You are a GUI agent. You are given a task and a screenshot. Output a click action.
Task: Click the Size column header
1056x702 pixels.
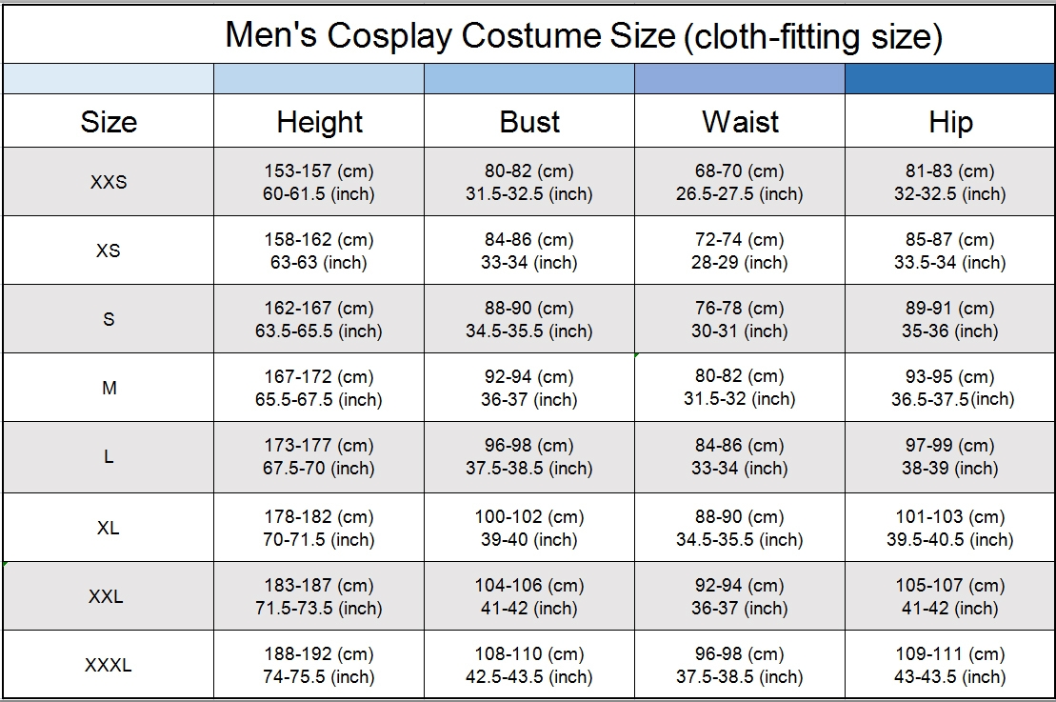click(x=109, y=121)
